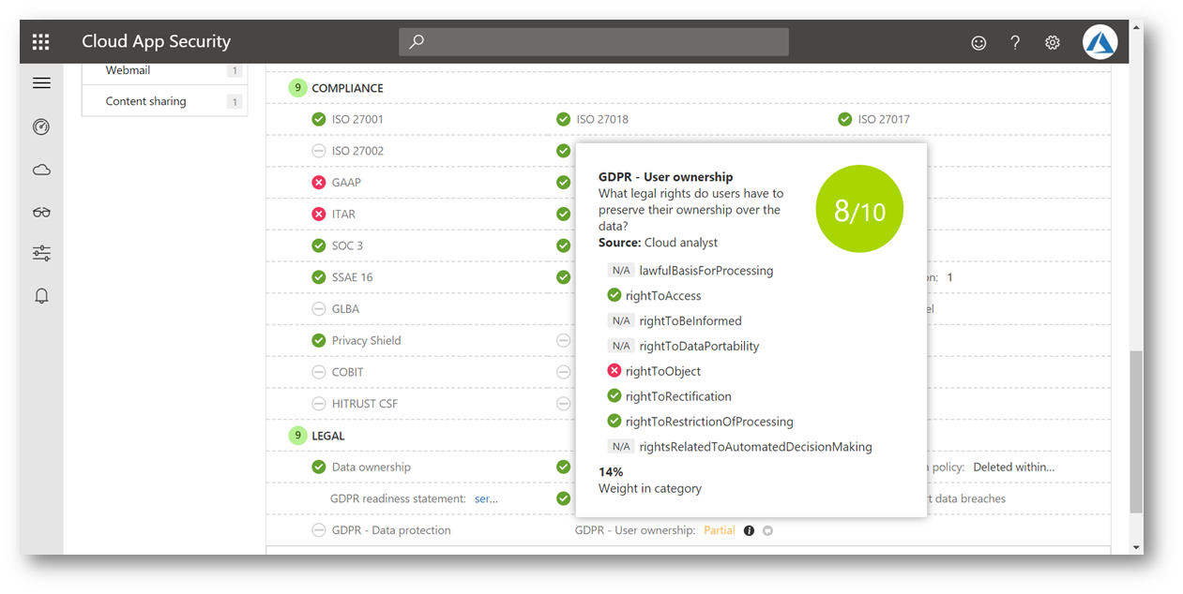Click the N/A tag beside rightToBeInformed
Image resolution: width=1183 pixels, height=594 pixels.
coord(621,320)
